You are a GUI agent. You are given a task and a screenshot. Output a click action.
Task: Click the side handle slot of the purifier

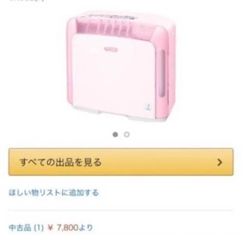pyautogui.click(x=162, y=73)
